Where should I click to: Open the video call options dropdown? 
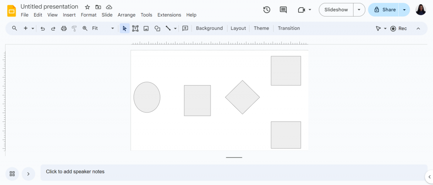pyautogui.click(x=310, y=10)
